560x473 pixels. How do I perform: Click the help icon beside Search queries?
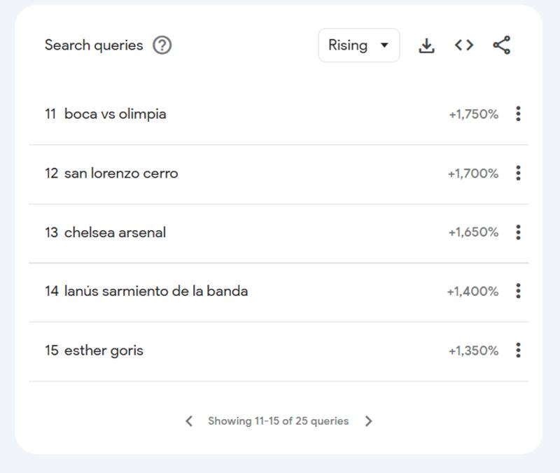[162, 45]
